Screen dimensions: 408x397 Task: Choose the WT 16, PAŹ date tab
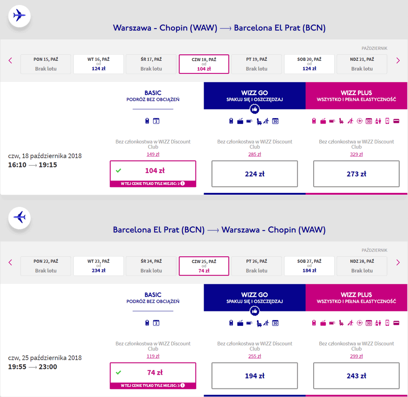coord(98,64)
